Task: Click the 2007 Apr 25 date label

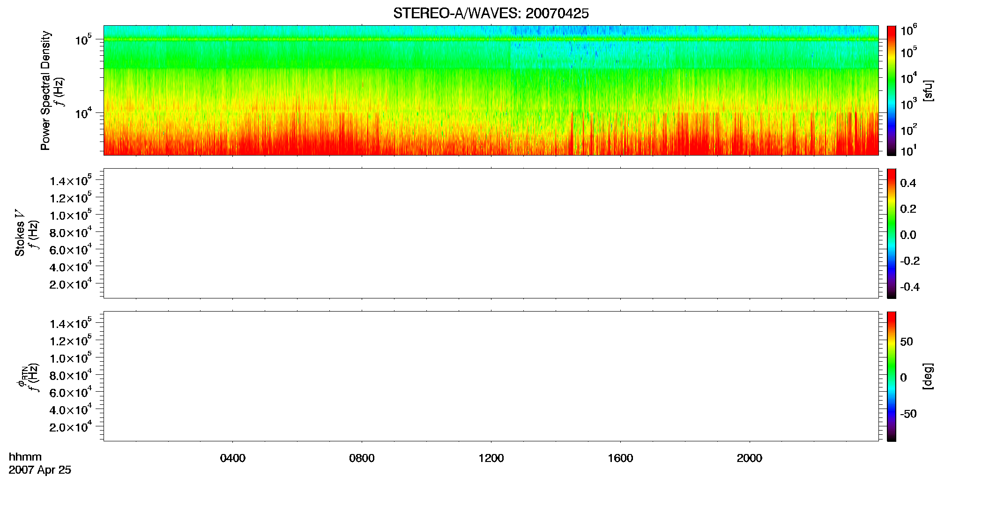Action: (40, 470)
